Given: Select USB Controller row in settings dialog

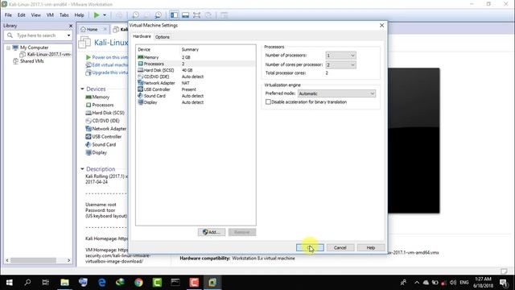Looking at the screenshot, I should point(196,89).
